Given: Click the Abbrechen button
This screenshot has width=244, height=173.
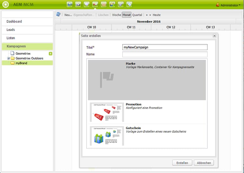Looking at the screenshot, I should [204, 163].
